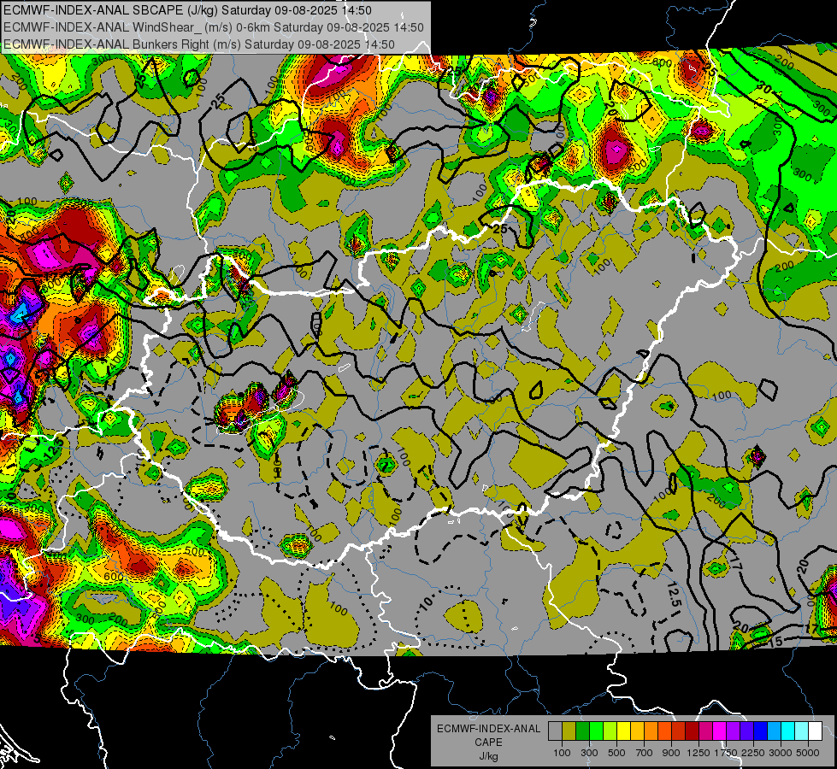Image resolution: width=837 pixels, height=769 pixels.
Task: Click the pure yellow legend swatch after 500
Action: (x=623, y=731)
